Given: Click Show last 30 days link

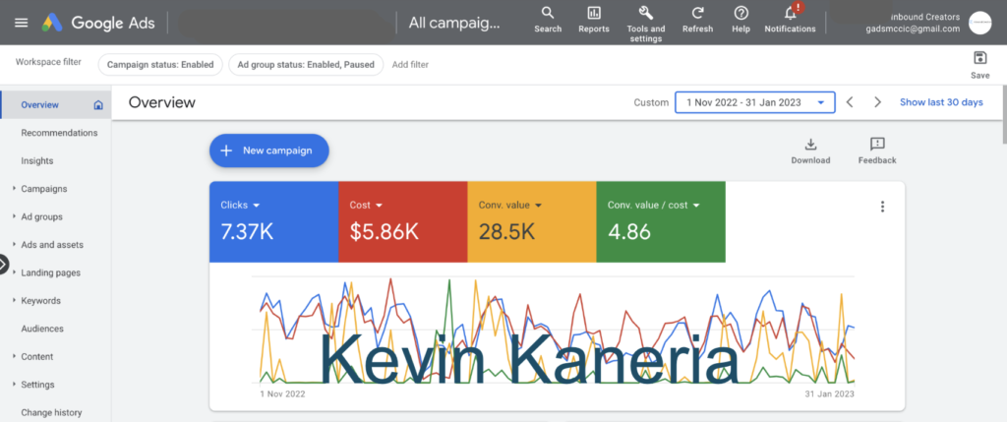Looking at the screenshot, I should (941, 102).
